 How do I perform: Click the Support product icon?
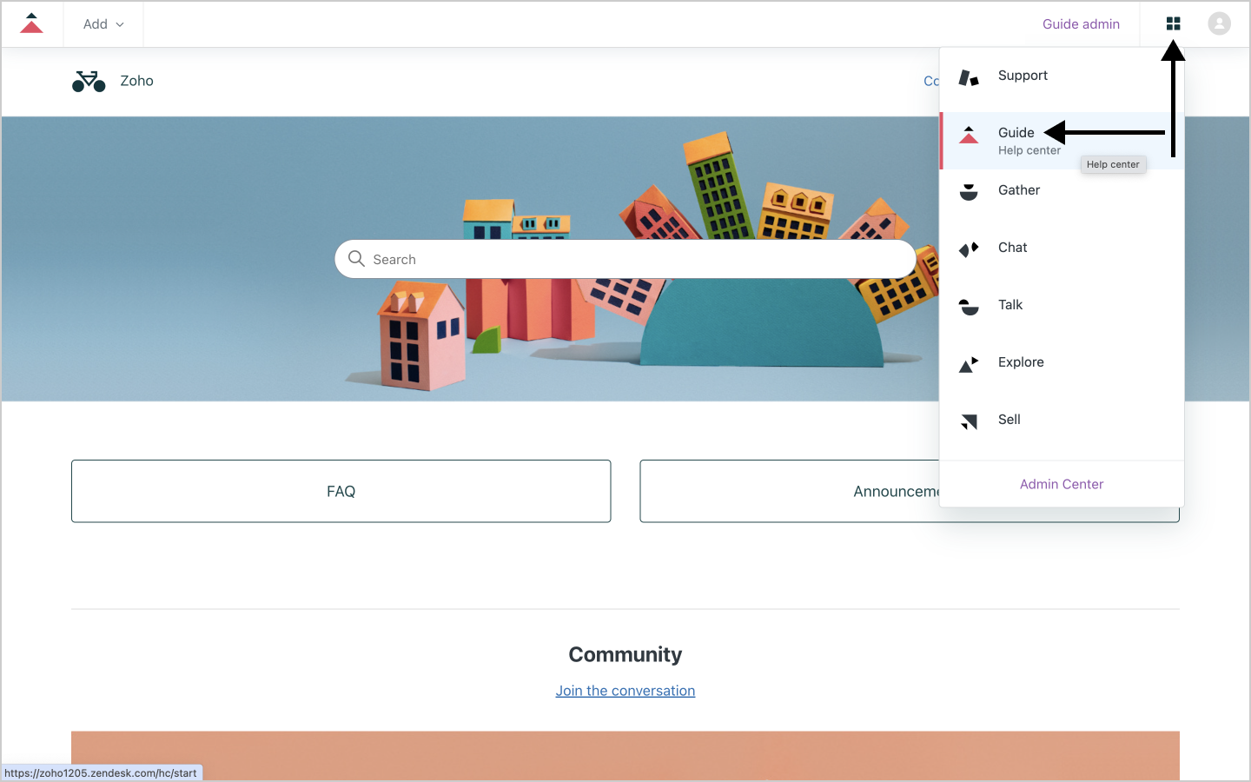click(969, 77)
